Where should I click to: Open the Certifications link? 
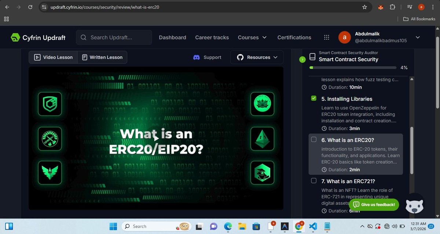[294, 37]
